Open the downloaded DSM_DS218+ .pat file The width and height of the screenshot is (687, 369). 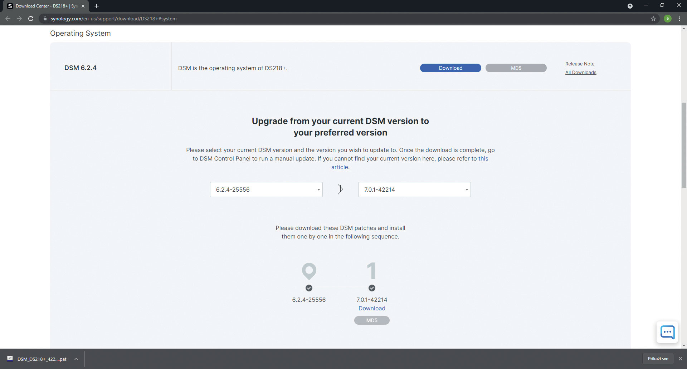(x=37, y=359)
